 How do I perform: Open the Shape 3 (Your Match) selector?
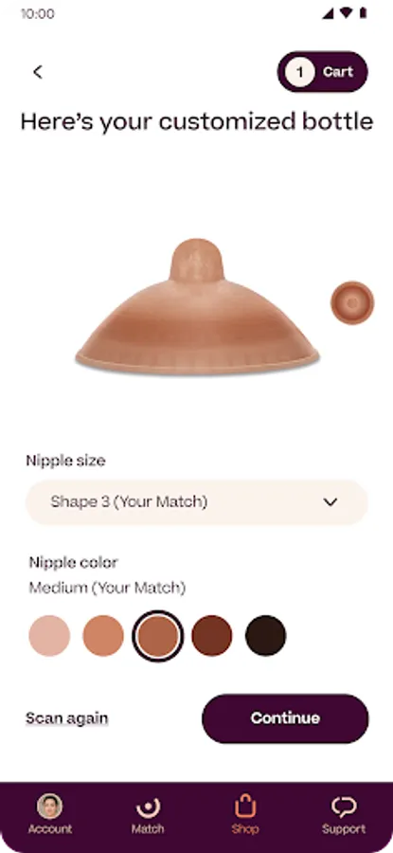tap(197, 502)
